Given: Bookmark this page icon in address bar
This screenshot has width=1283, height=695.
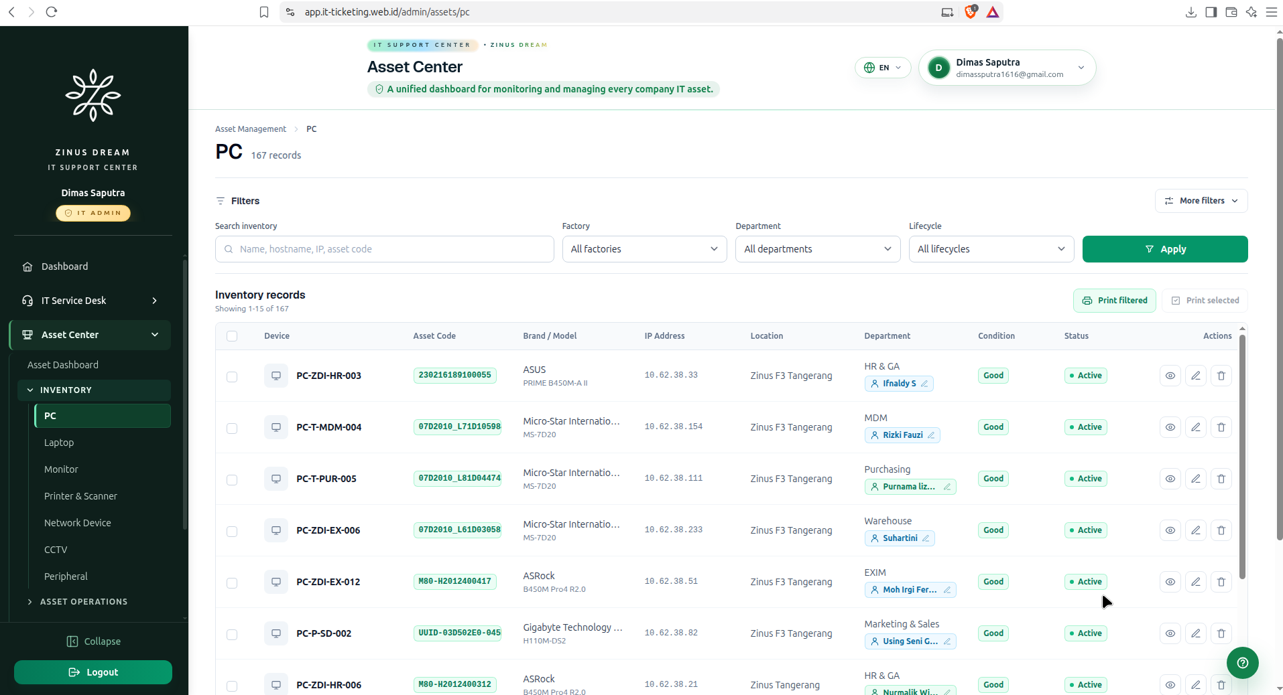Looking at the screenshot, I should click(264, 12).
